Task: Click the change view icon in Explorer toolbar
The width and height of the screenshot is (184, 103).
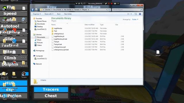Action: tap(129, 14)
